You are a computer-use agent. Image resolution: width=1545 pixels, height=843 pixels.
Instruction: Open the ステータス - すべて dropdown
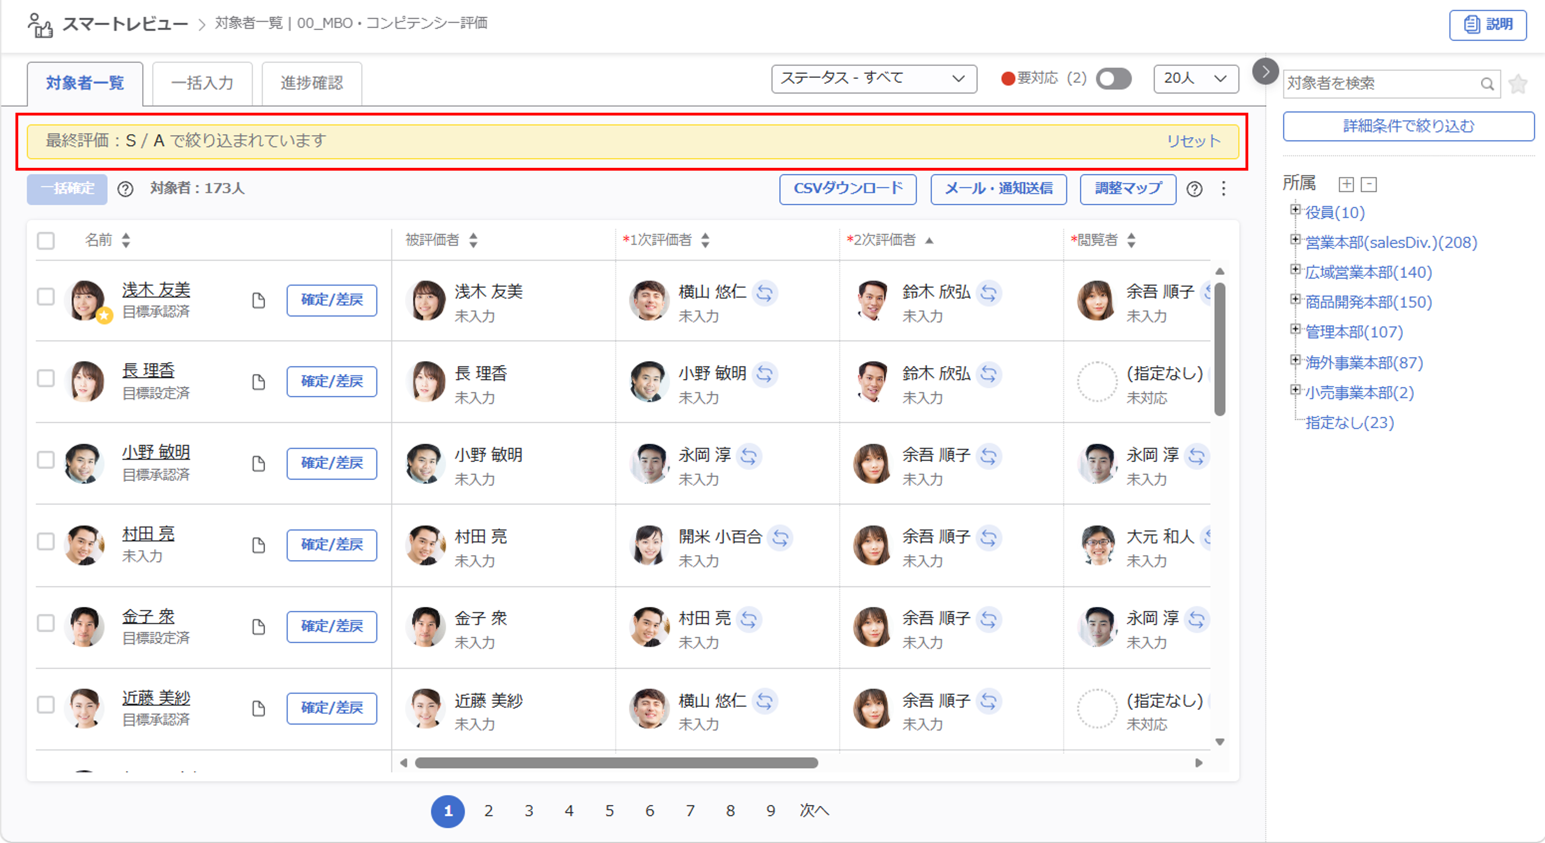pyautogui.click(x=874, y=79)
